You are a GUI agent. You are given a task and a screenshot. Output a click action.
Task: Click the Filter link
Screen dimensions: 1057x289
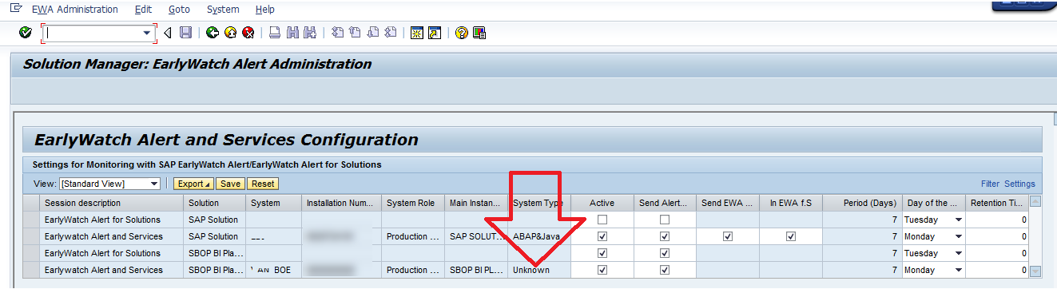coord(990,184)
